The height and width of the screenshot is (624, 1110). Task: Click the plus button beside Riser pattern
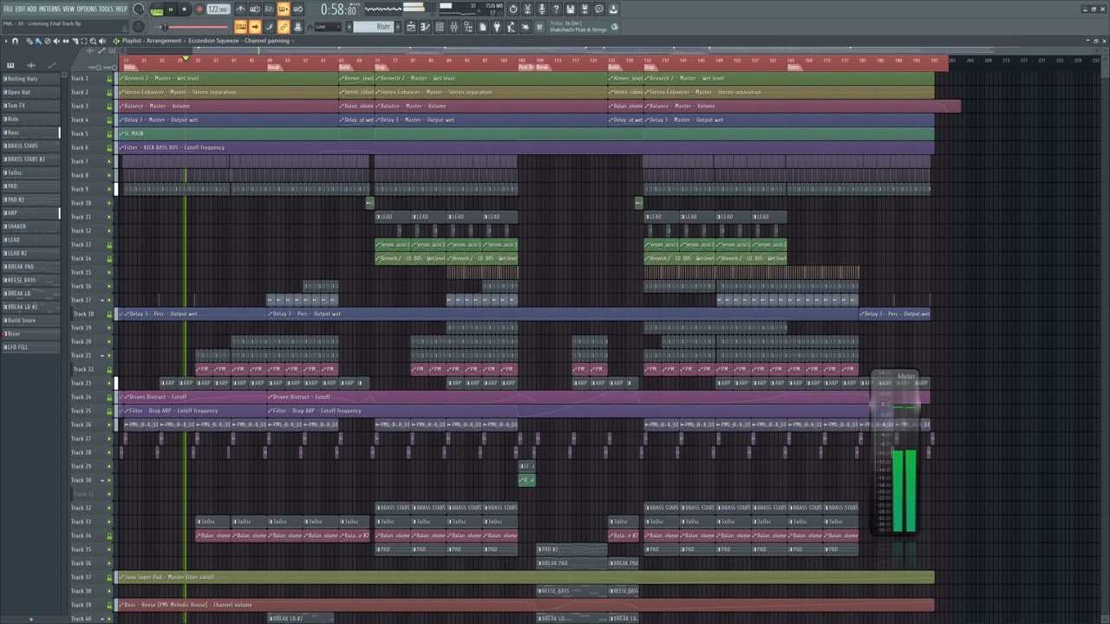[398, 26]
